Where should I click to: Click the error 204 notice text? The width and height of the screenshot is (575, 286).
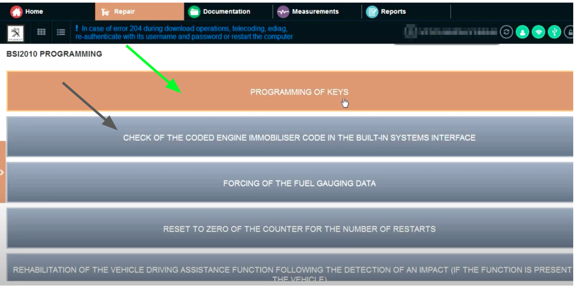[x=184, y=32]
